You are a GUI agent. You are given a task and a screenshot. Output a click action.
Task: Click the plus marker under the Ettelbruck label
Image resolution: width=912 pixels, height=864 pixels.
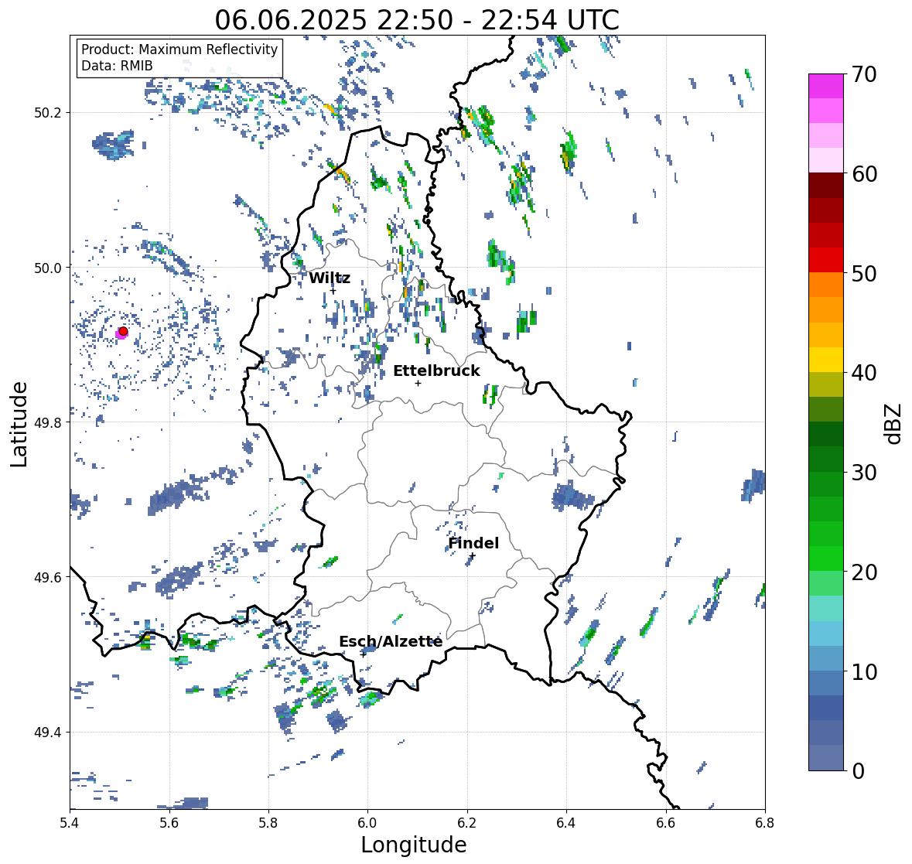click(418, 383)
